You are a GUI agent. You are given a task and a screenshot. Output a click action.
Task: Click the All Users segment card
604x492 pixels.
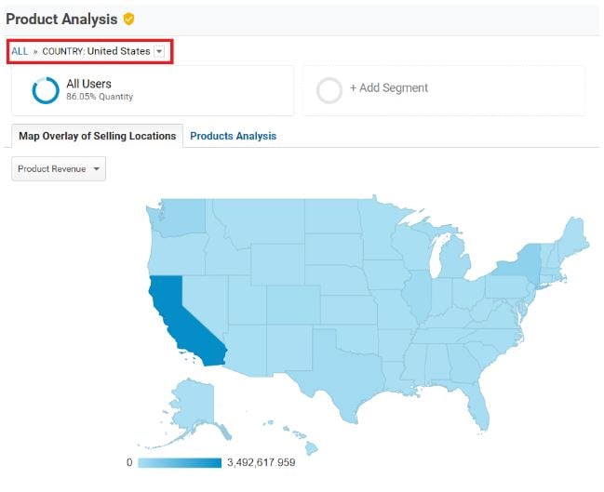coord(152,90)
